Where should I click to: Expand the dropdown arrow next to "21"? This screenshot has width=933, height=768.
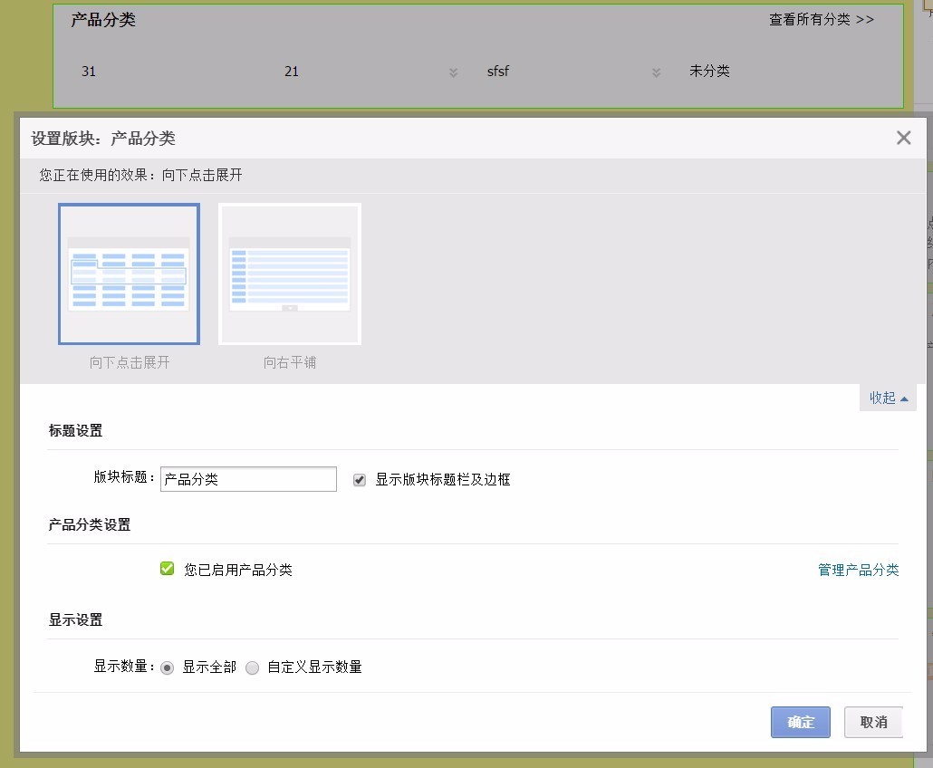(452, 72)
